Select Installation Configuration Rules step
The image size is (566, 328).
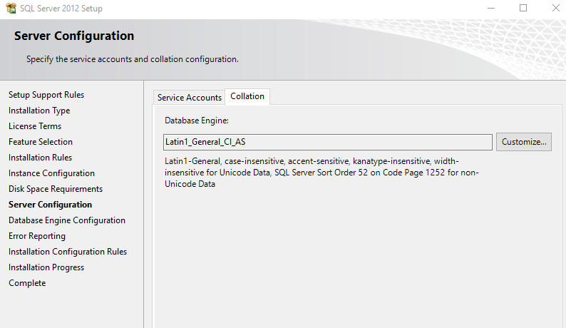point(68,252)
